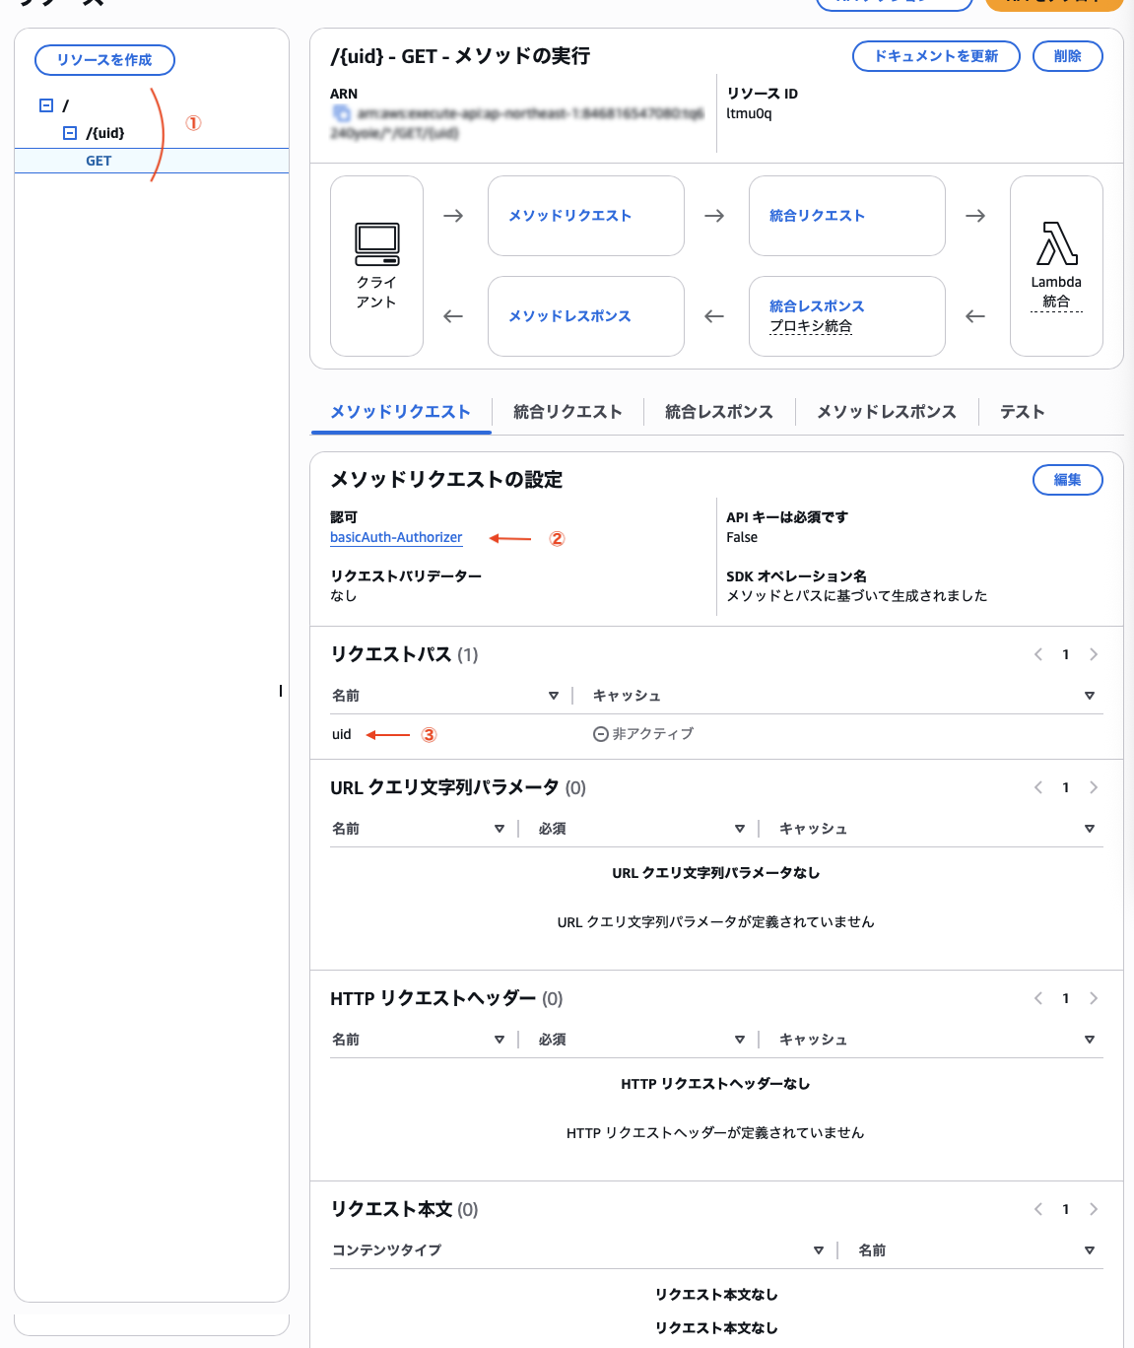This screenshot has width=1134, height=1348.
Task: Go to previous page of URL query parameters
Action: 1038,787
